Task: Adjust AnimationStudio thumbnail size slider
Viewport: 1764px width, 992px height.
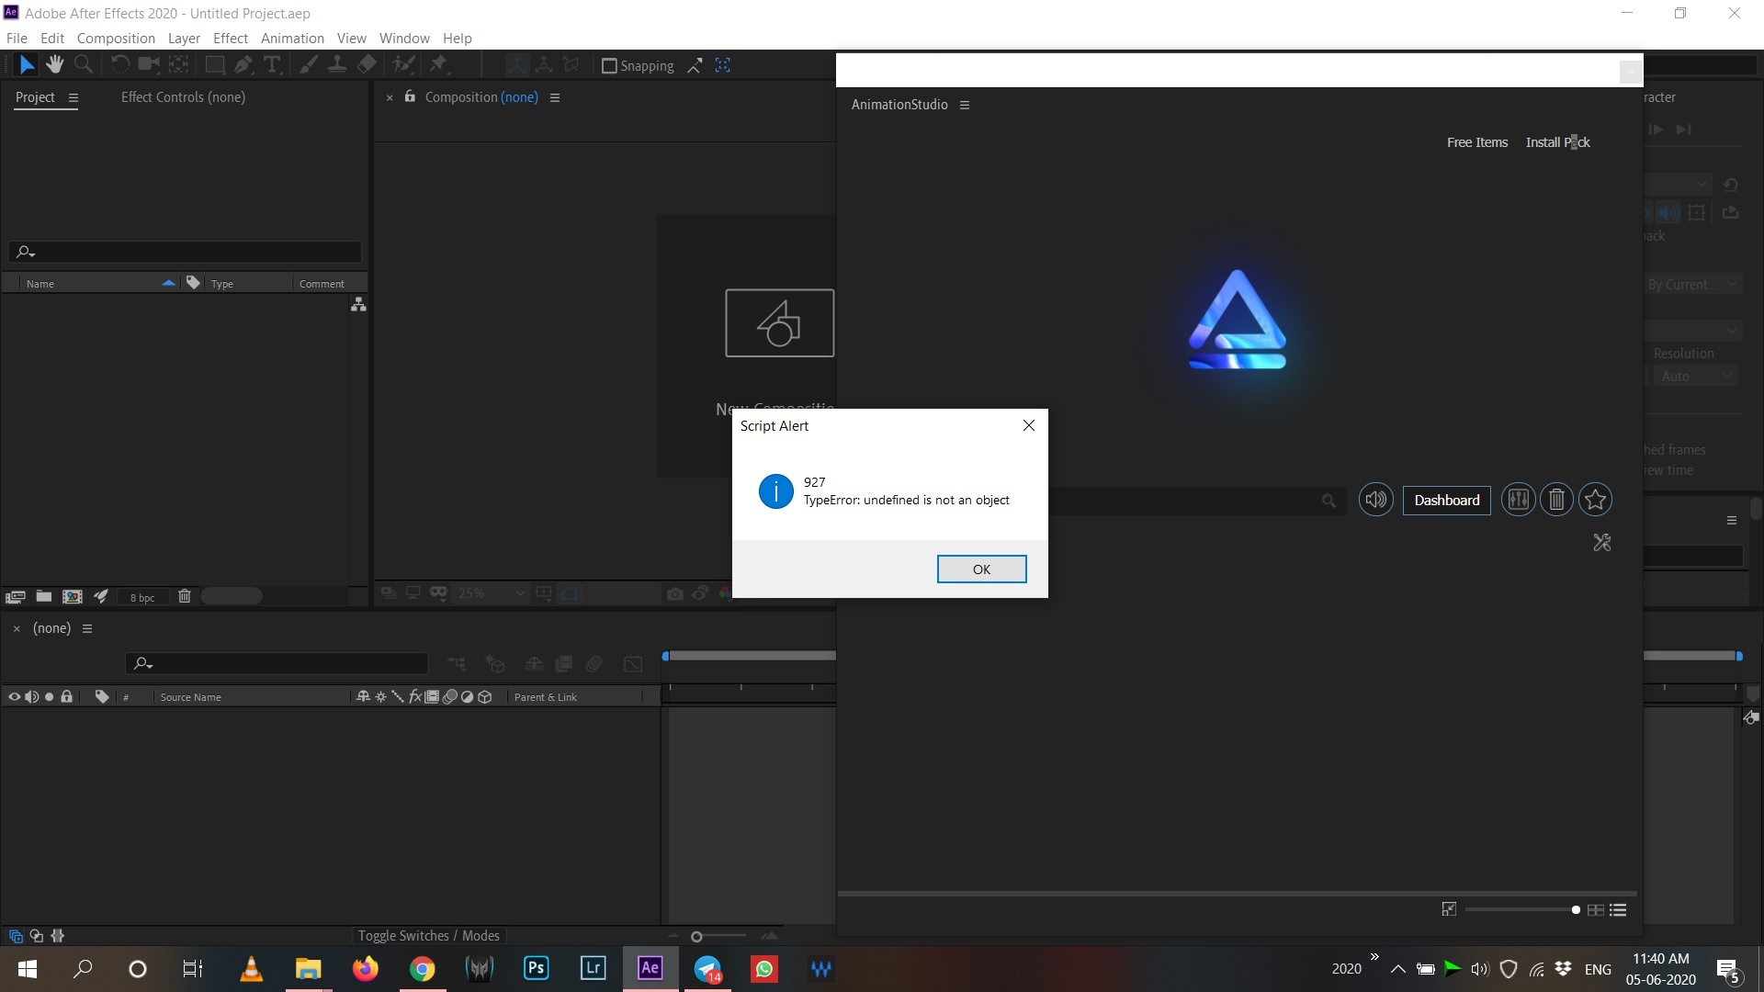Action: click(1576, 909)
